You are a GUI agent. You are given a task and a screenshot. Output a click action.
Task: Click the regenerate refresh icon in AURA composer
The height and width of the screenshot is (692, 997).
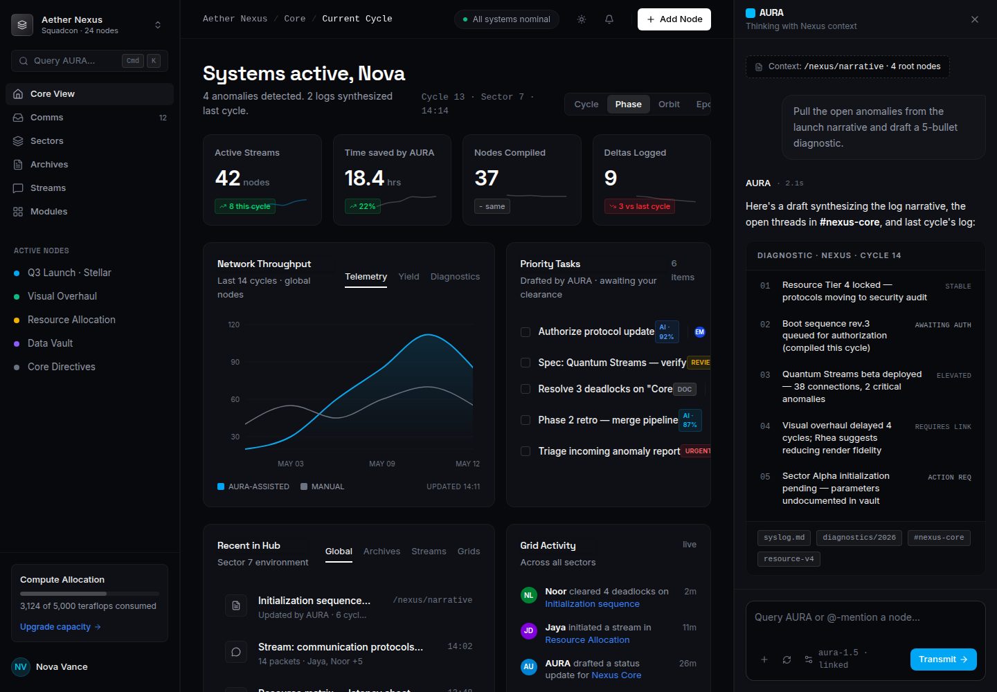tap(787, 659)
